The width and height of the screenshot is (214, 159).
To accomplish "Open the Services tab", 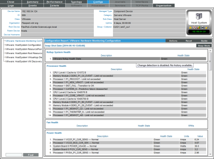I will [x=120, y=6].
